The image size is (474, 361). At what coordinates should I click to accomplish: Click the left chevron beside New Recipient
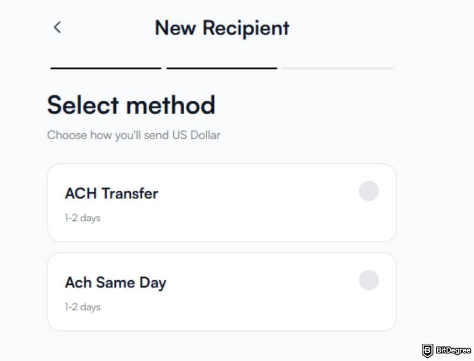[x=57, y=27]
